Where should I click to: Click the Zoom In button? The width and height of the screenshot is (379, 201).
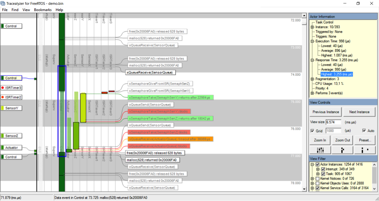[x=320, y=140]
